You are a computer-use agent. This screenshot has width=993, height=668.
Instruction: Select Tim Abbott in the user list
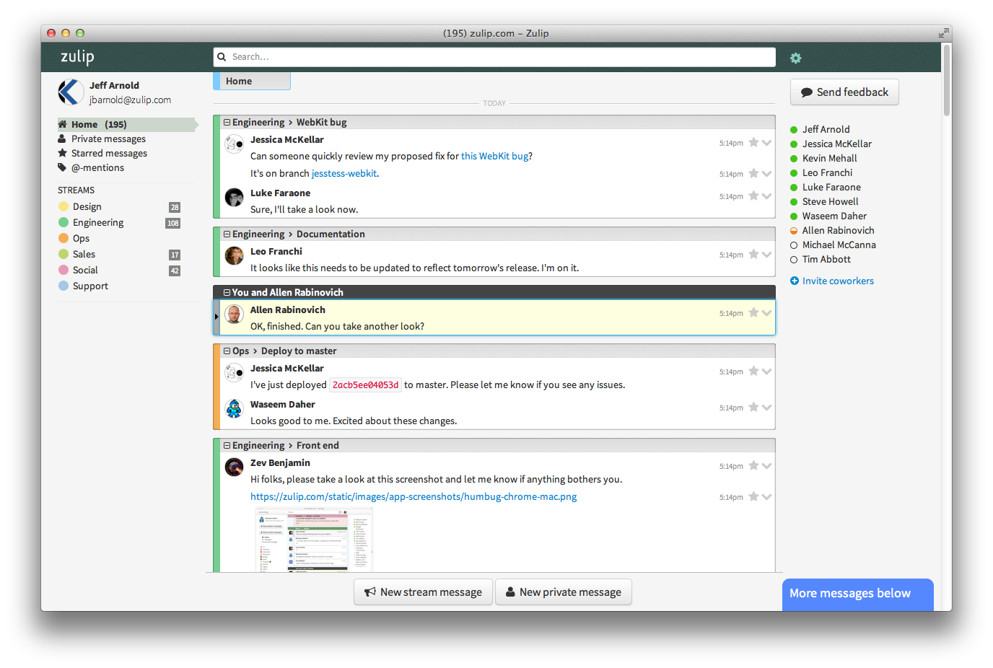(826, 259)
